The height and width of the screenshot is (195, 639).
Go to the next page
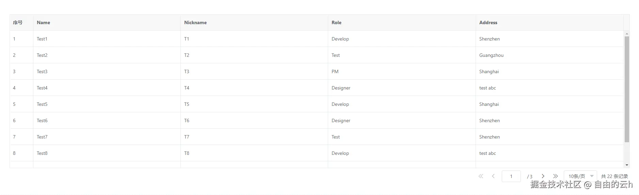click(x=543, y=176)
